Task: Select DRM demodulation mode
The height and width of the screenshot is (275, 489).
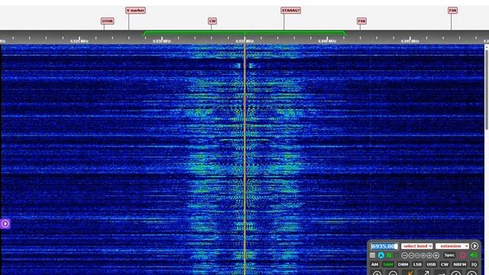Action: point(403,264)
